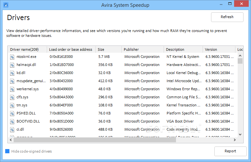Screen dimensions: 251x162
Task: Click the NT Kernel & System description
Action: pos(183,57)
